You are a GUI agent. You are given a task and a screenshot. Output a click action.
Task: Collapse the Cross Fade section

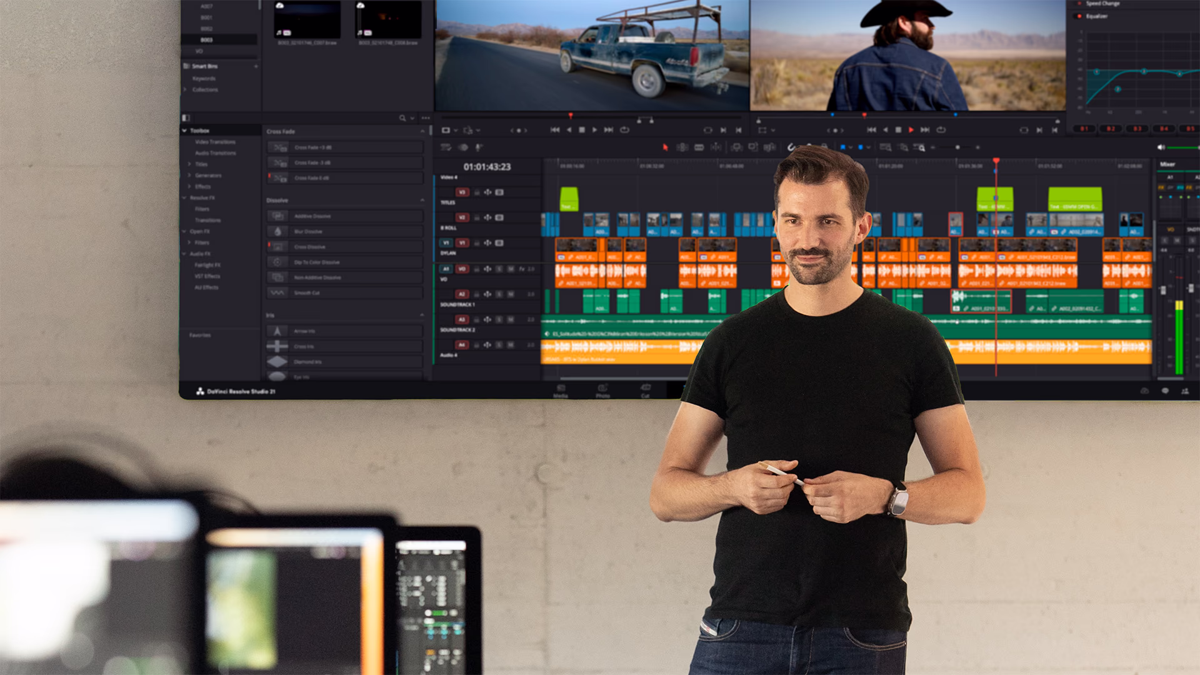422,131
